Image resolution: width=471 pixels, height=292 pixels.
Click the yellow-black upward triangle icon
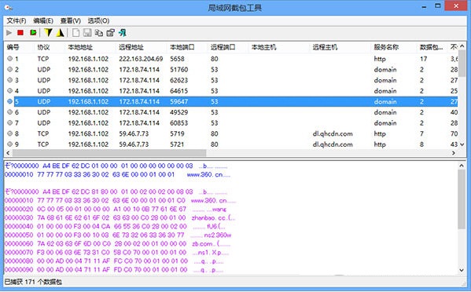pos(60,33)
